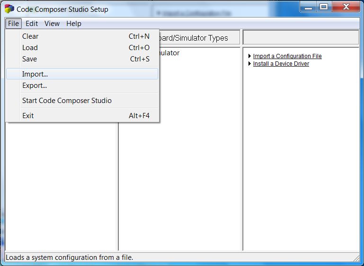Click the Code Composer Studio Setup app icon

point(9,9)
